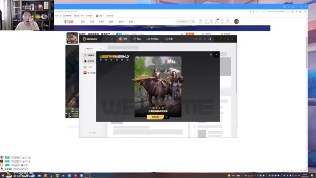
Task: Open Huya user profile avatar
Action: point(236,21)
